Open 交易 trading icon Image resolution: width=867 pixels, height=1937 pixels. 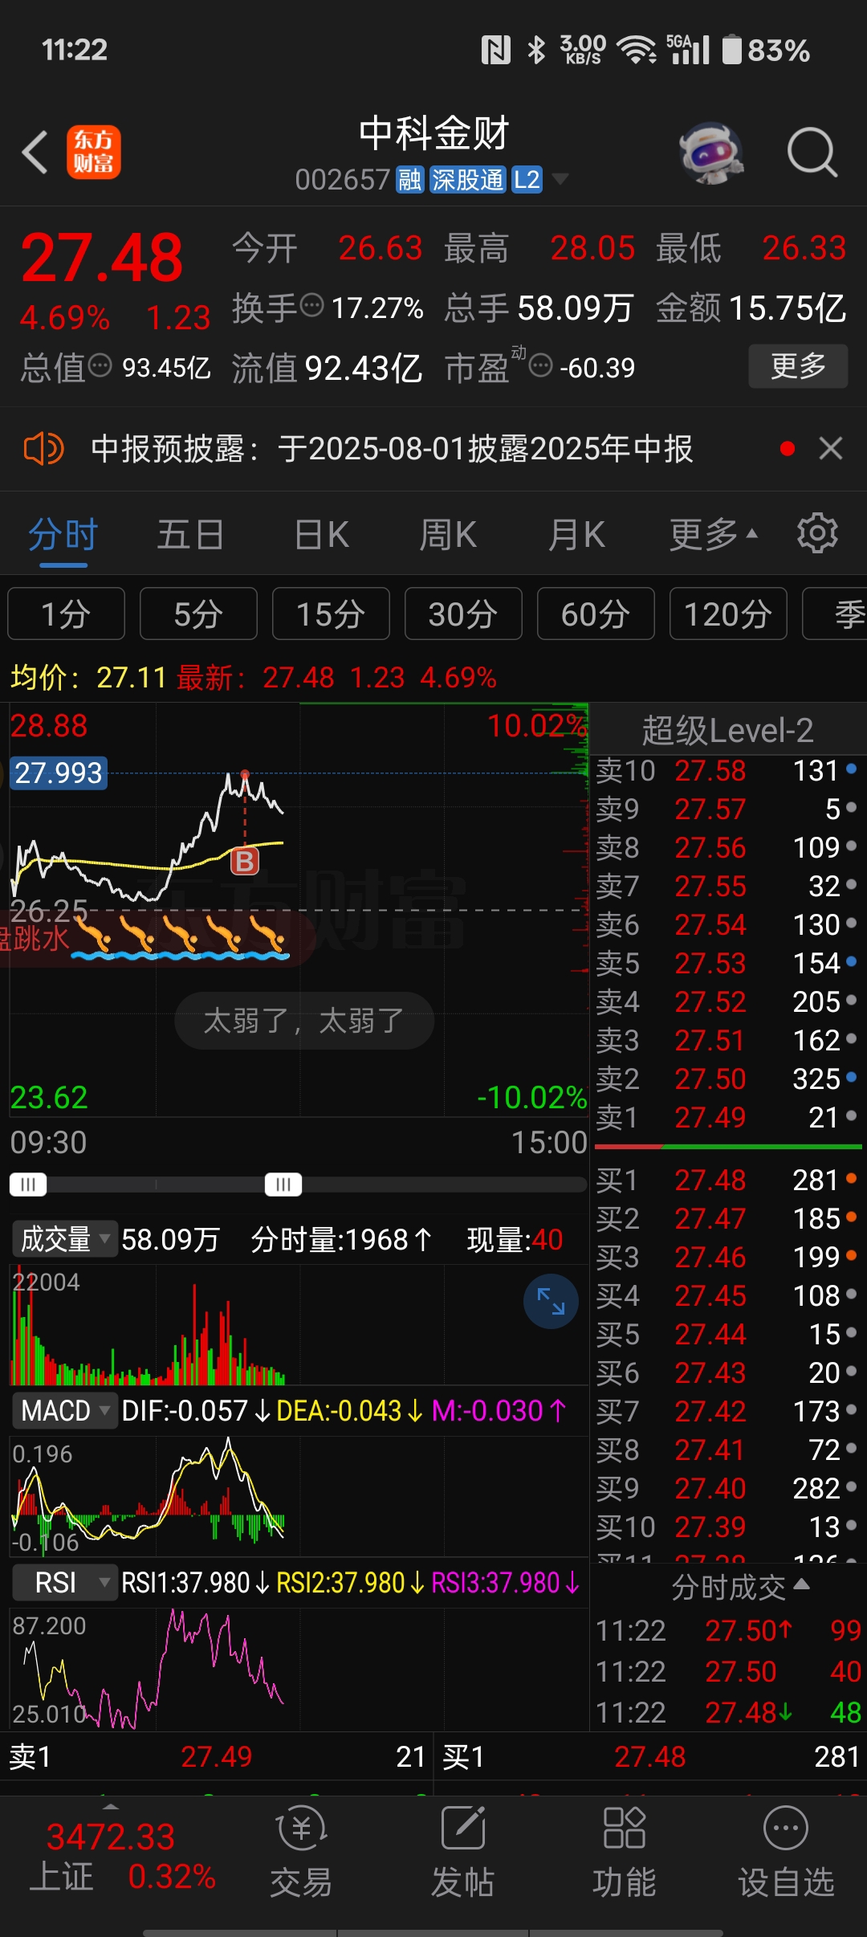coord(301,1853)
